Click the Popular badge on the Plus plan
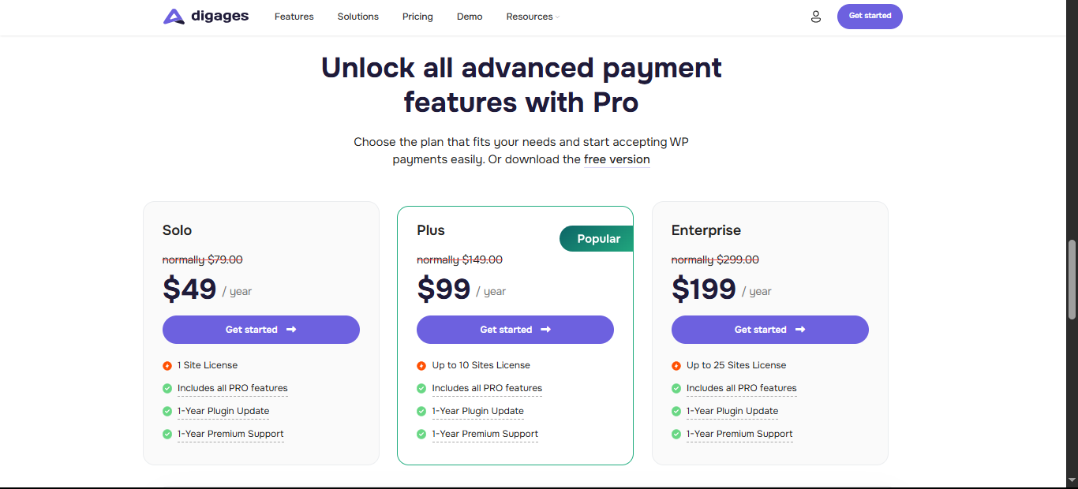 tap(597, 238)
